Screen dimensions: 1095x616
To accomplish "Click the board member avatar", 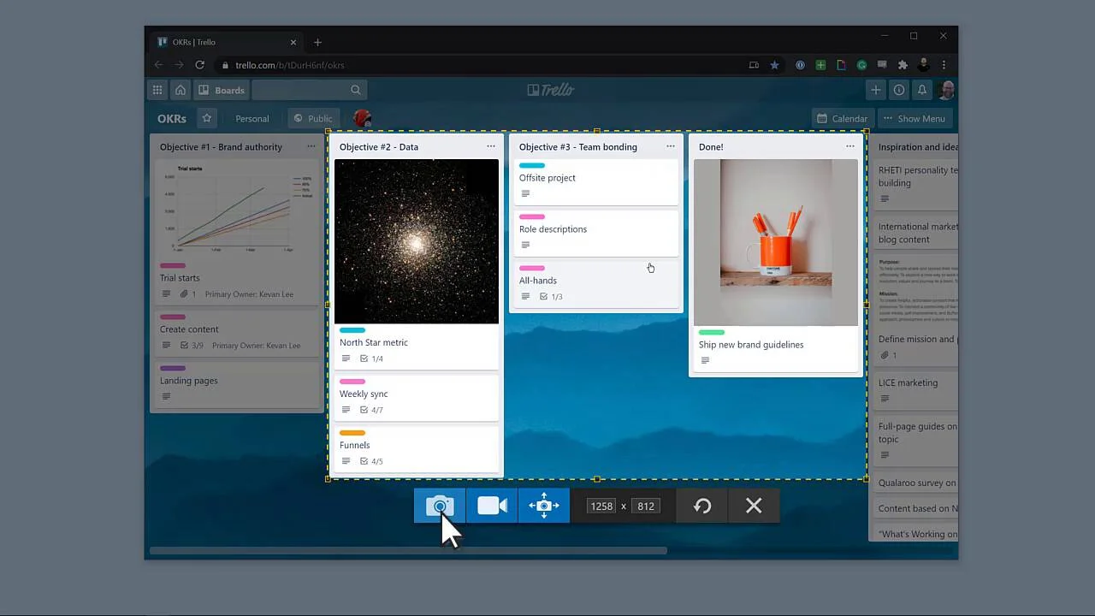I will click(x=362, y=118).
